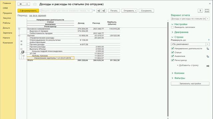Collapse the Основное направление group
The image size is (213, 119).
click(x=19, y=29)
